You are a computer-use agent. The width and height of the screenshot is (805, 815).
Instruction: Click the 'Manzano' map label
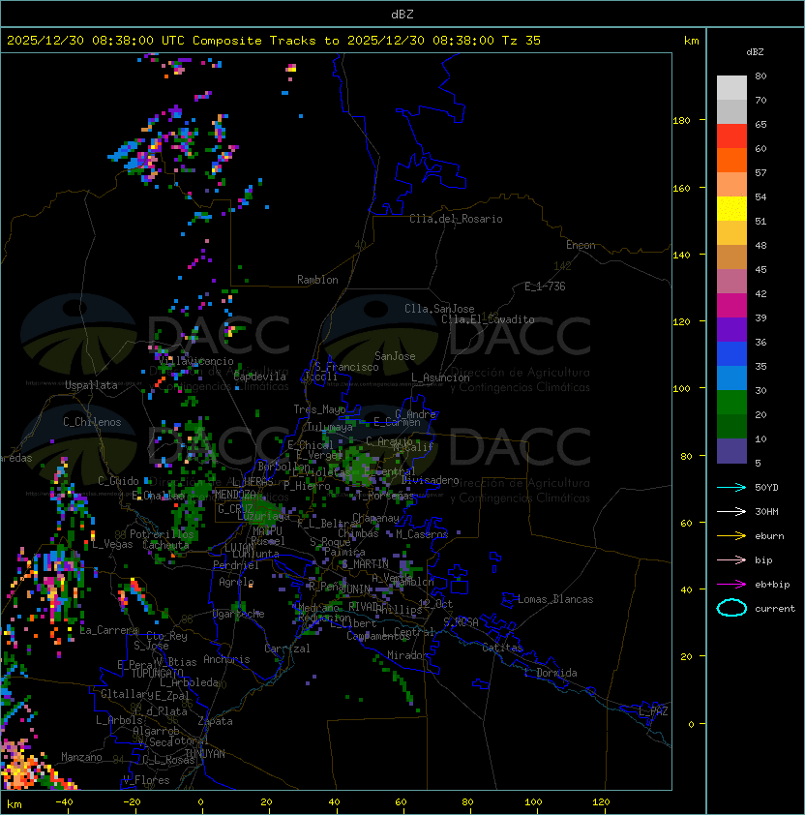tap(81, 757)
